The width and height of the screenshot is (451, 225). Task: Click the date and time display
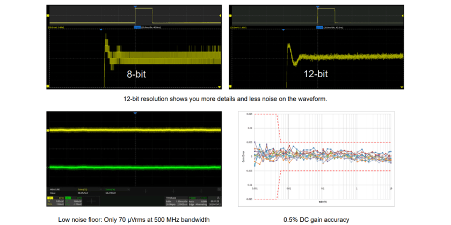[215, 201]
